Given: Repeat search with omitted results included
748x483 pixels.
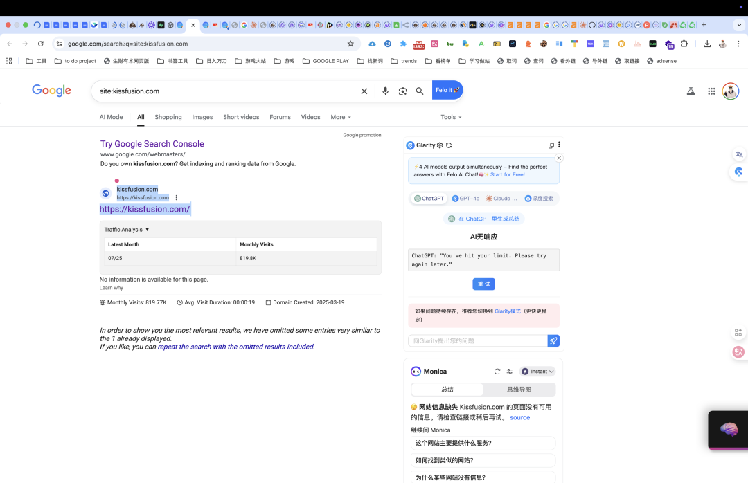Looking at the screenshot, I should [235, 347].
